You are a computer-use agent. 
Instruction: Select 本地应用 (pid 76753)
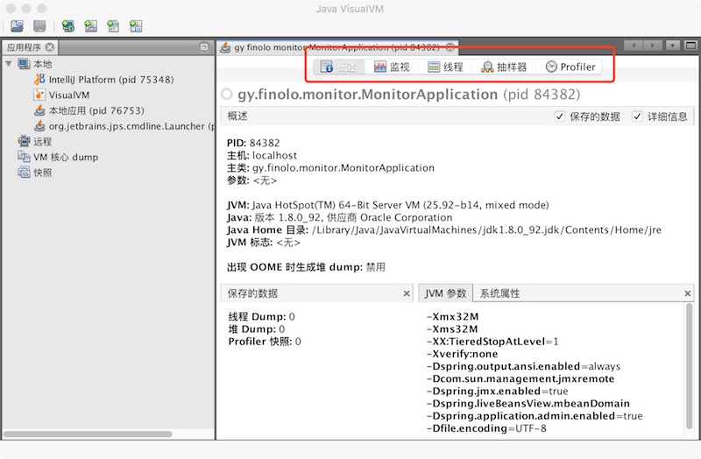pos(96,110)
